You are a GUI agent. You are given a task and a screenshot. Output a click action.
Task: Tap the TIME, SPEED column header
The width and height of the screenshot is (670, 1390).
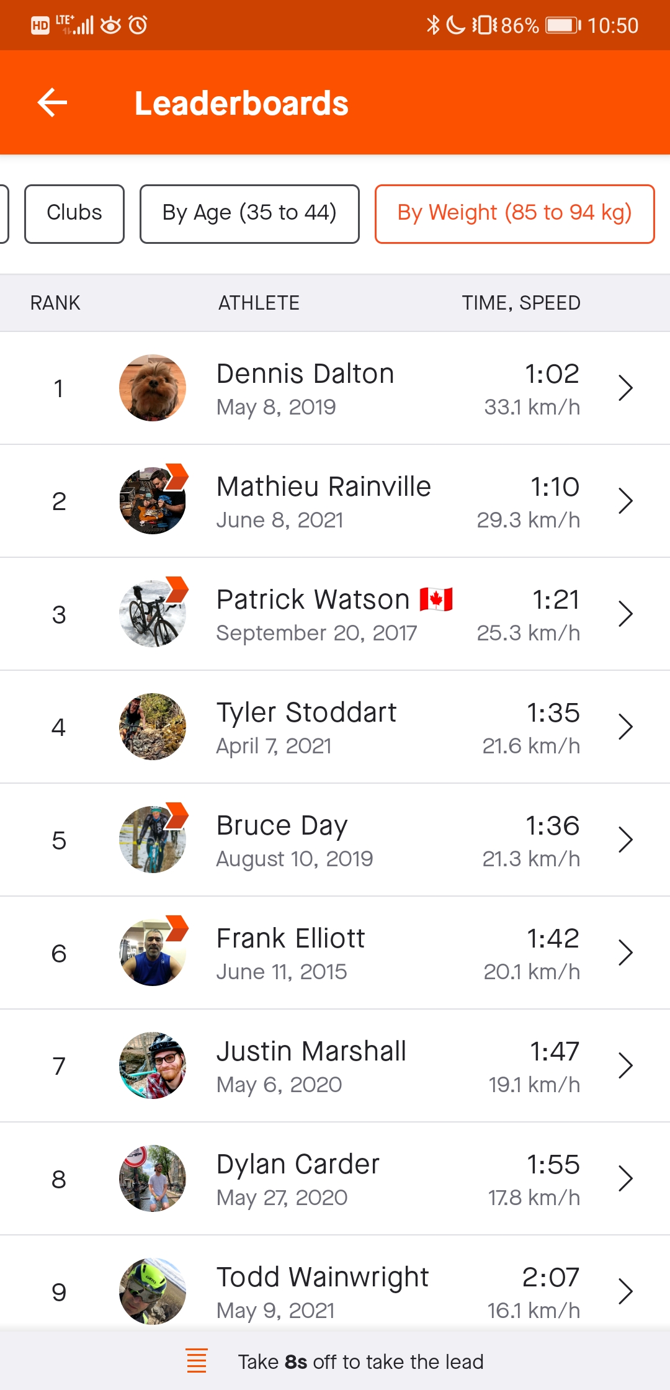coord(521,303)
